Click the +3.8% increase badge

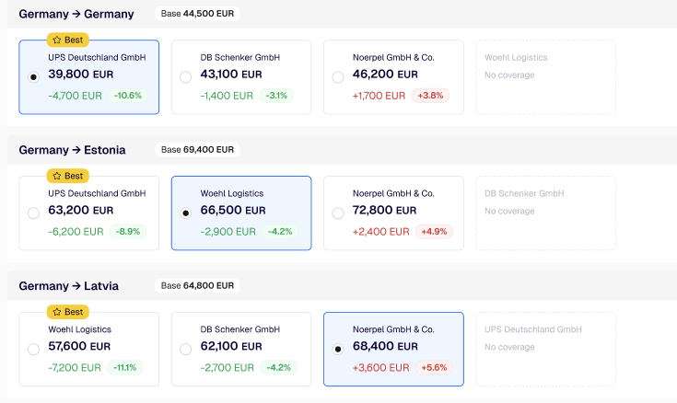[x=430, y=96]
